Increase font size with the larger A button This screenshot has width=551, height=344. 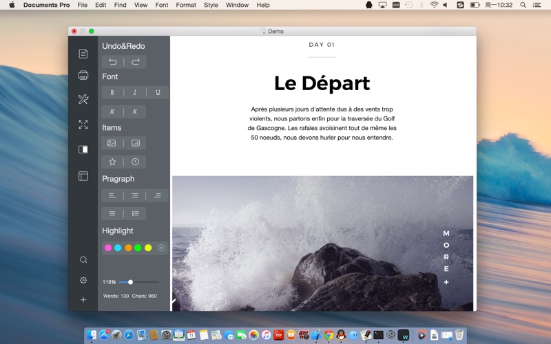(x=112, y=111)
